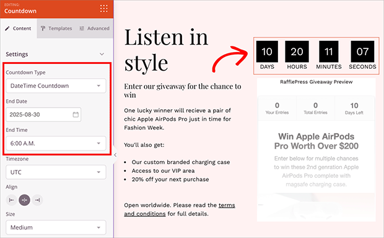
Task: Switch to the Content tab
Action: (x=19, y=29)
